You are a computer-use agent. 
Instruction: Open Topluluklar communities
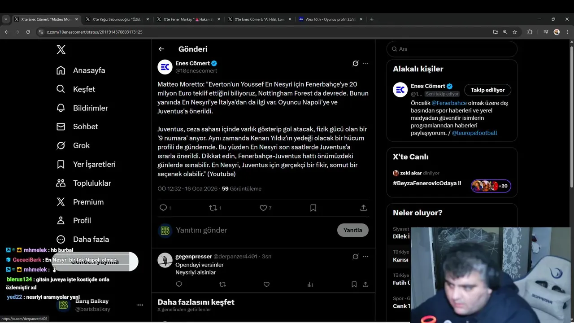[x=83, y=183]
